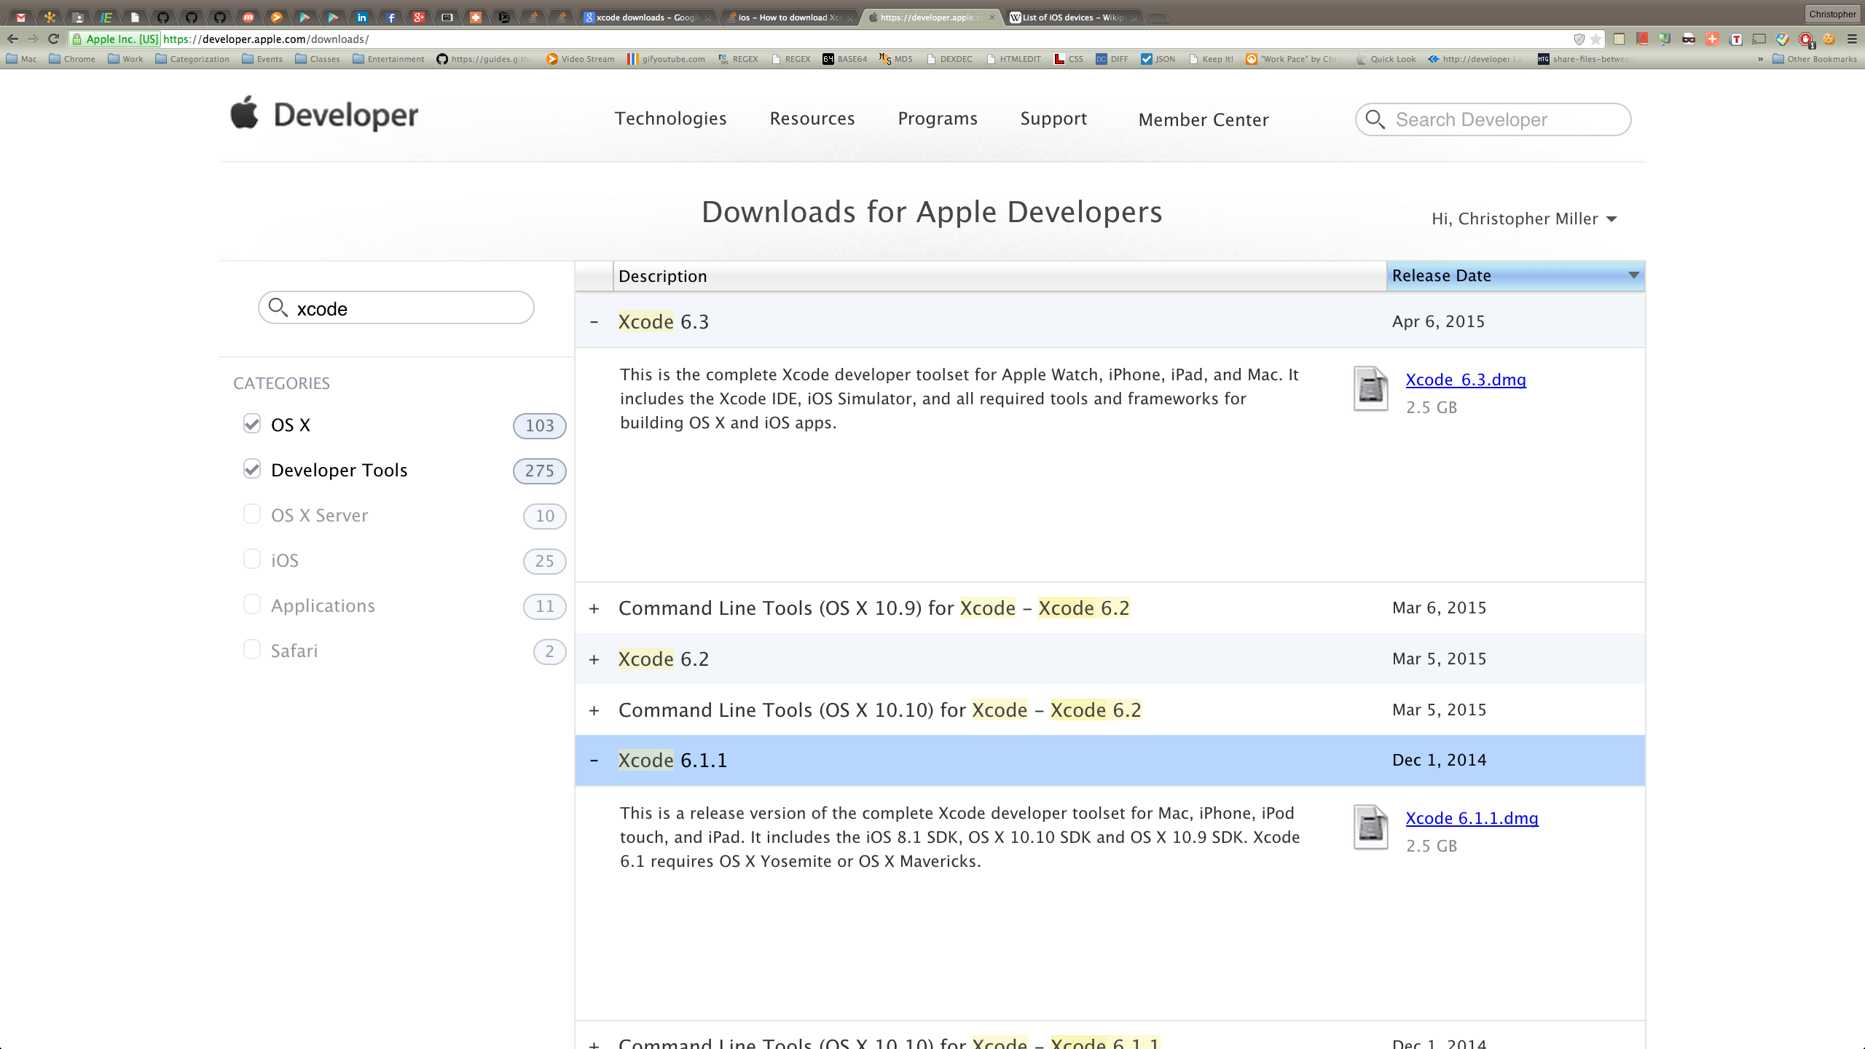Viewport: 1865px width, 1049px height.
Task: Click the Xcode 6.1.1 dmg file icon
Action: click(1370, 827)
